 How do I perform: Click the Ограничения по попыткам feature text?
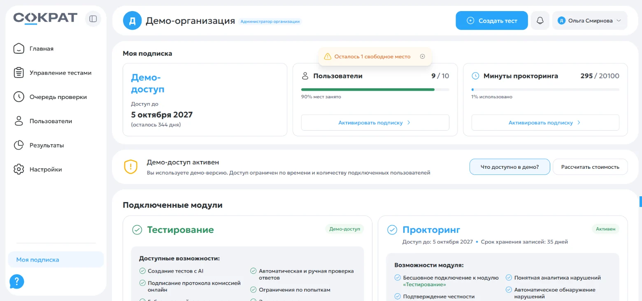coord(295,290)
